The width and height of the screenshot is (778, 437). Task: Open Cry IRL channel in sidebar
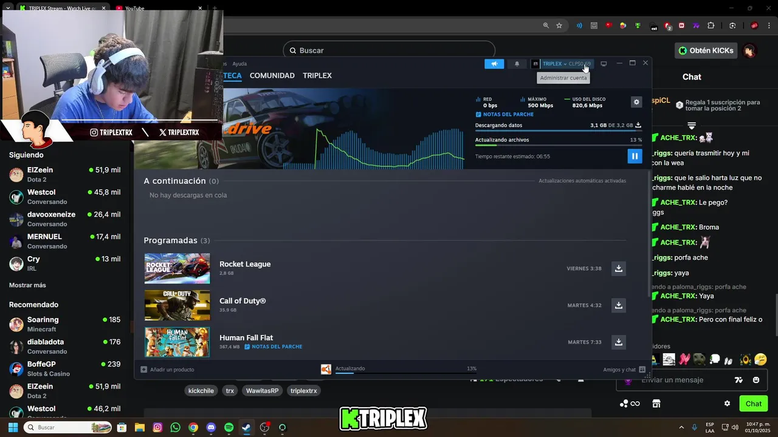65,263
